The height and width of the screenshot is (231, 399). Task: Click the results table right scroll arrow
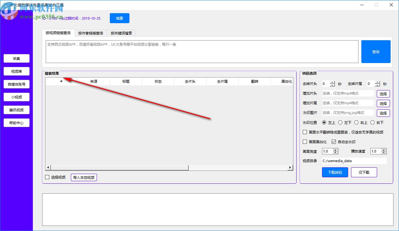[x=290, y=168]
